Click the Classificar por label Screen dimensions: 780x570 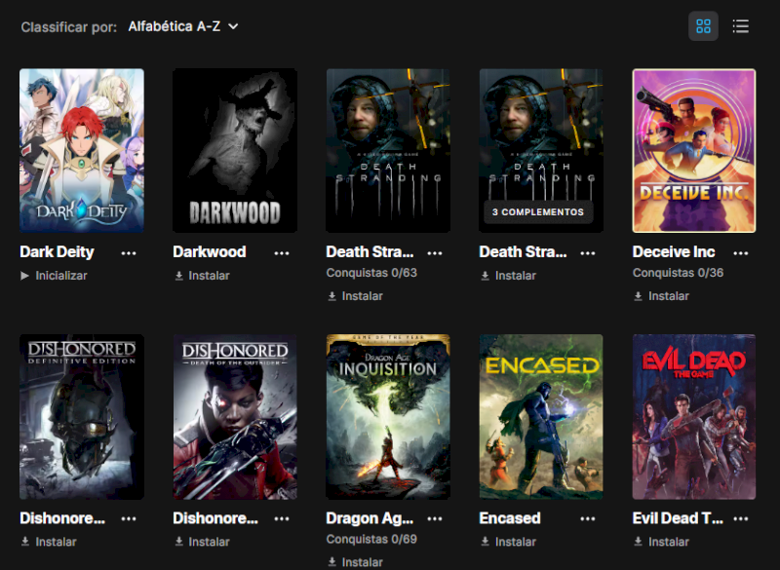click(68, 27)
